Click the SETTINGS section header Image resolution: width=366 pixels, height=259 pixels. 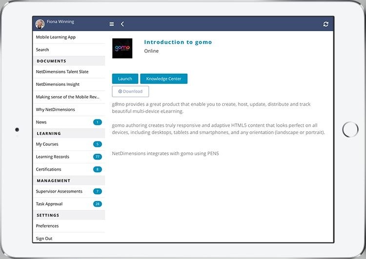click(x=69, y=215)
